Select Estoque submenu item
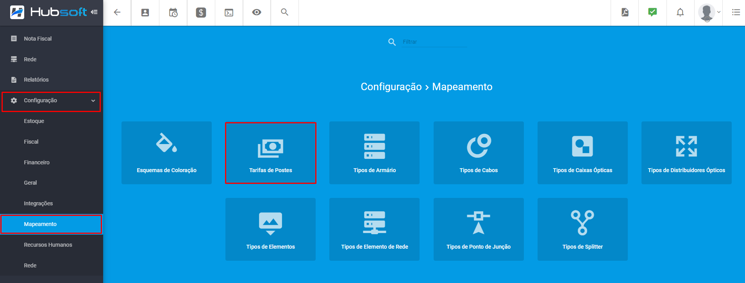This screenshot has width=745, height=283. pyautogui.click(x=52, y=121)
